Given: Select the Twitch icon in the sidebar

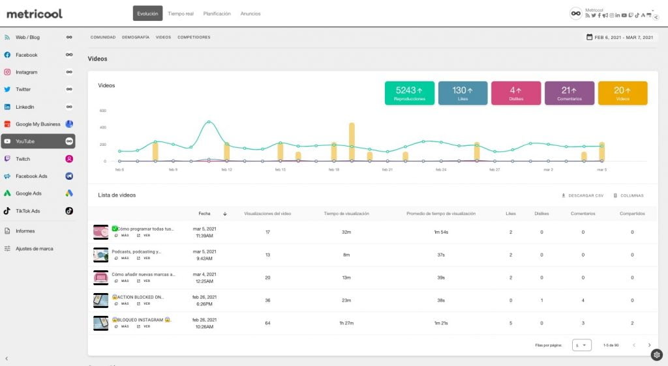Looking at the screenshot, I should coord(7,158).
